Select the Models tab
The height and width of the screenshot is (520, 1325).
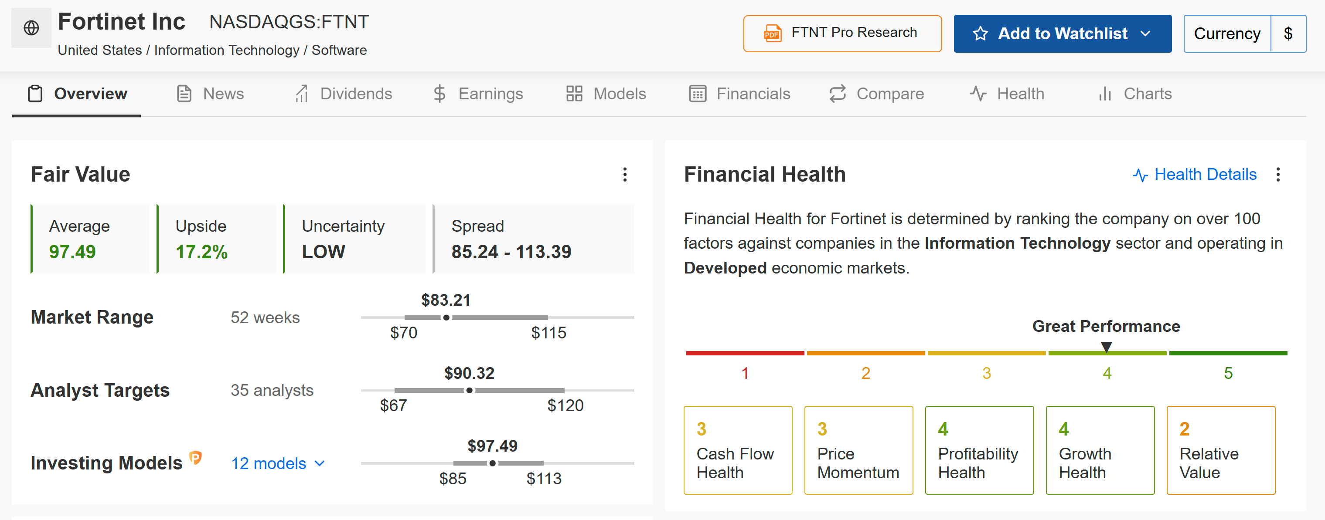tap(606, 94)
